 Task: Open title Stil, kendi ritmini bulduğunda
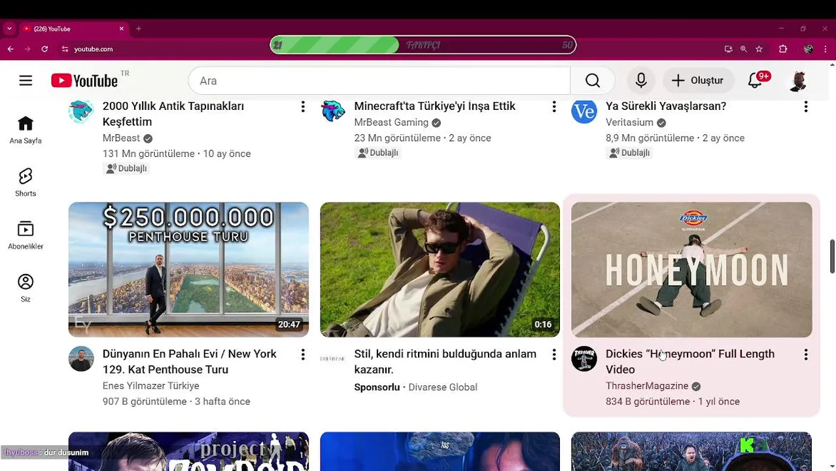[x=445, y=362]
